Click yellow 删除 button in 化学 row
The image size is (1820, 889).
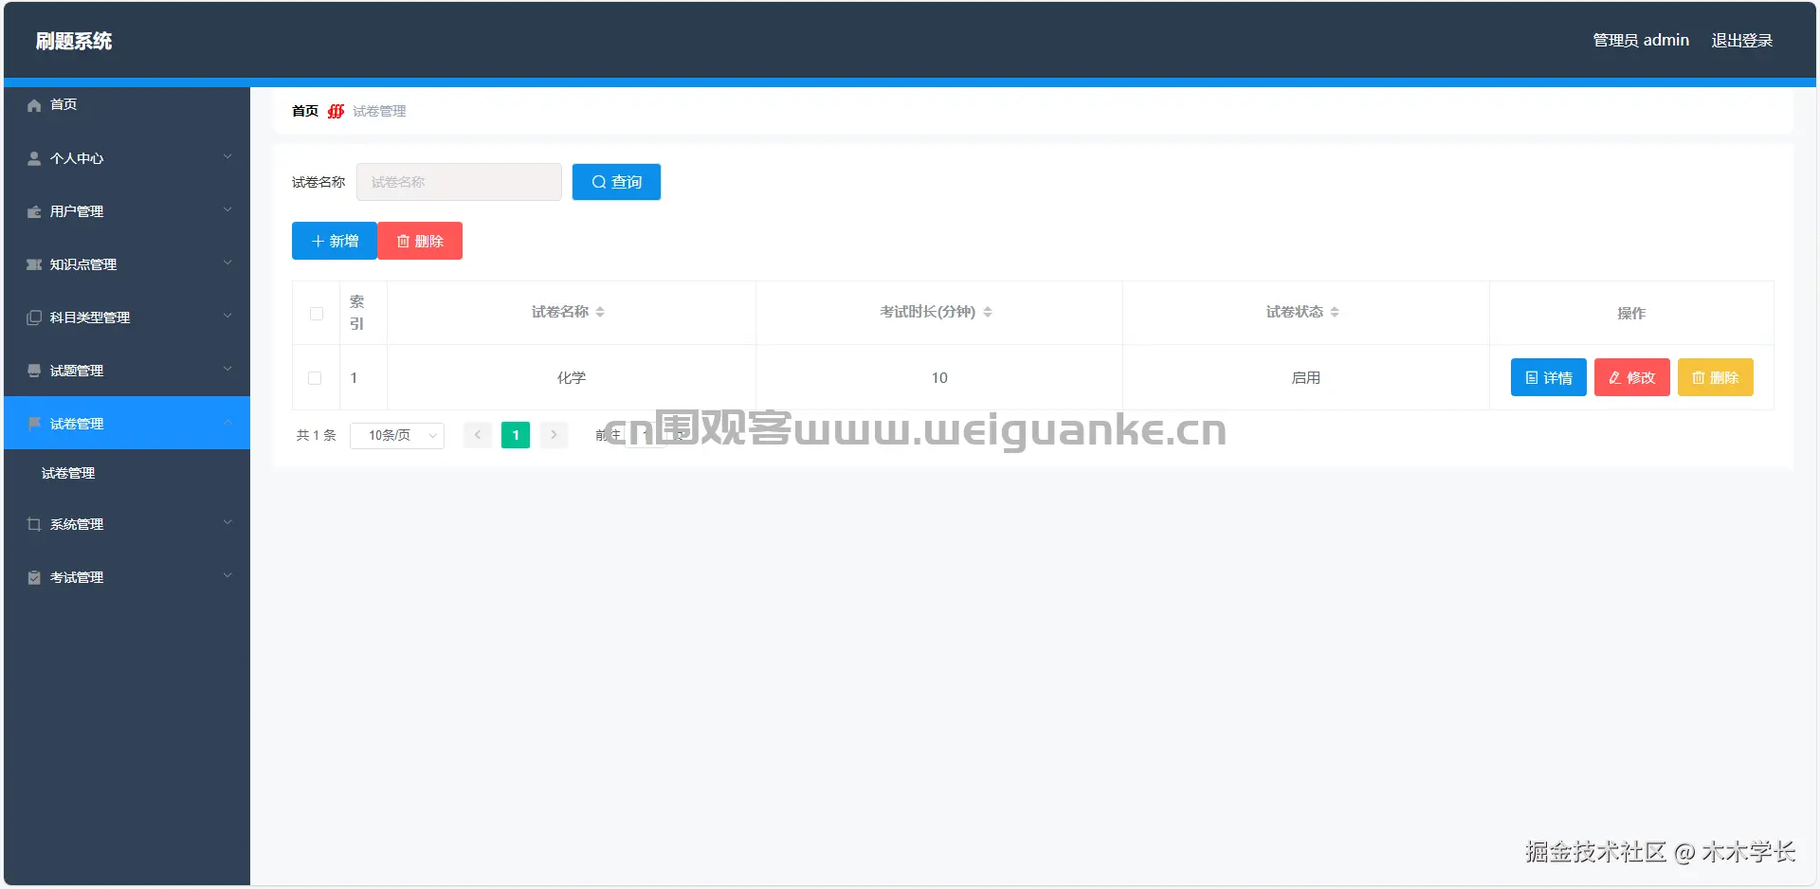(1715, 377)
